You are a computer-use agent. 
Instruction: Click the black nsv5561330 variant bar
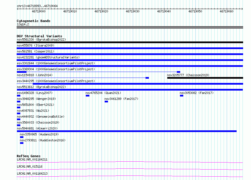[x=130, y=42]
